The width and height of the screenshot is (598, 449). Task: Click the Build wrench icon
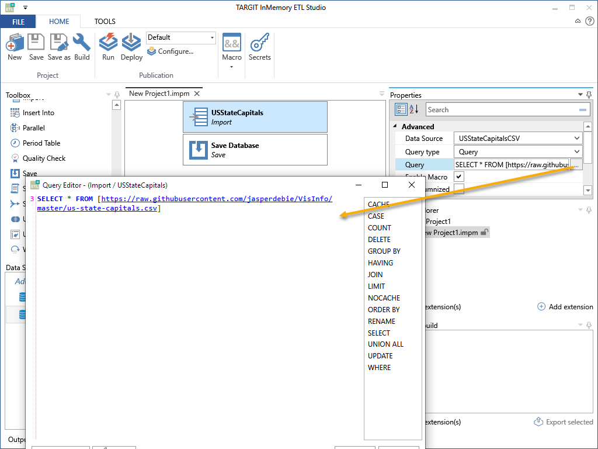point(82,47)
